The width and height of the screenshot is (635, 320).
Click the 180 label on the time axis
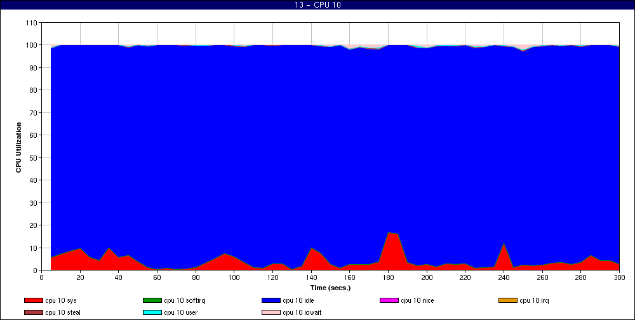[389, 277]
